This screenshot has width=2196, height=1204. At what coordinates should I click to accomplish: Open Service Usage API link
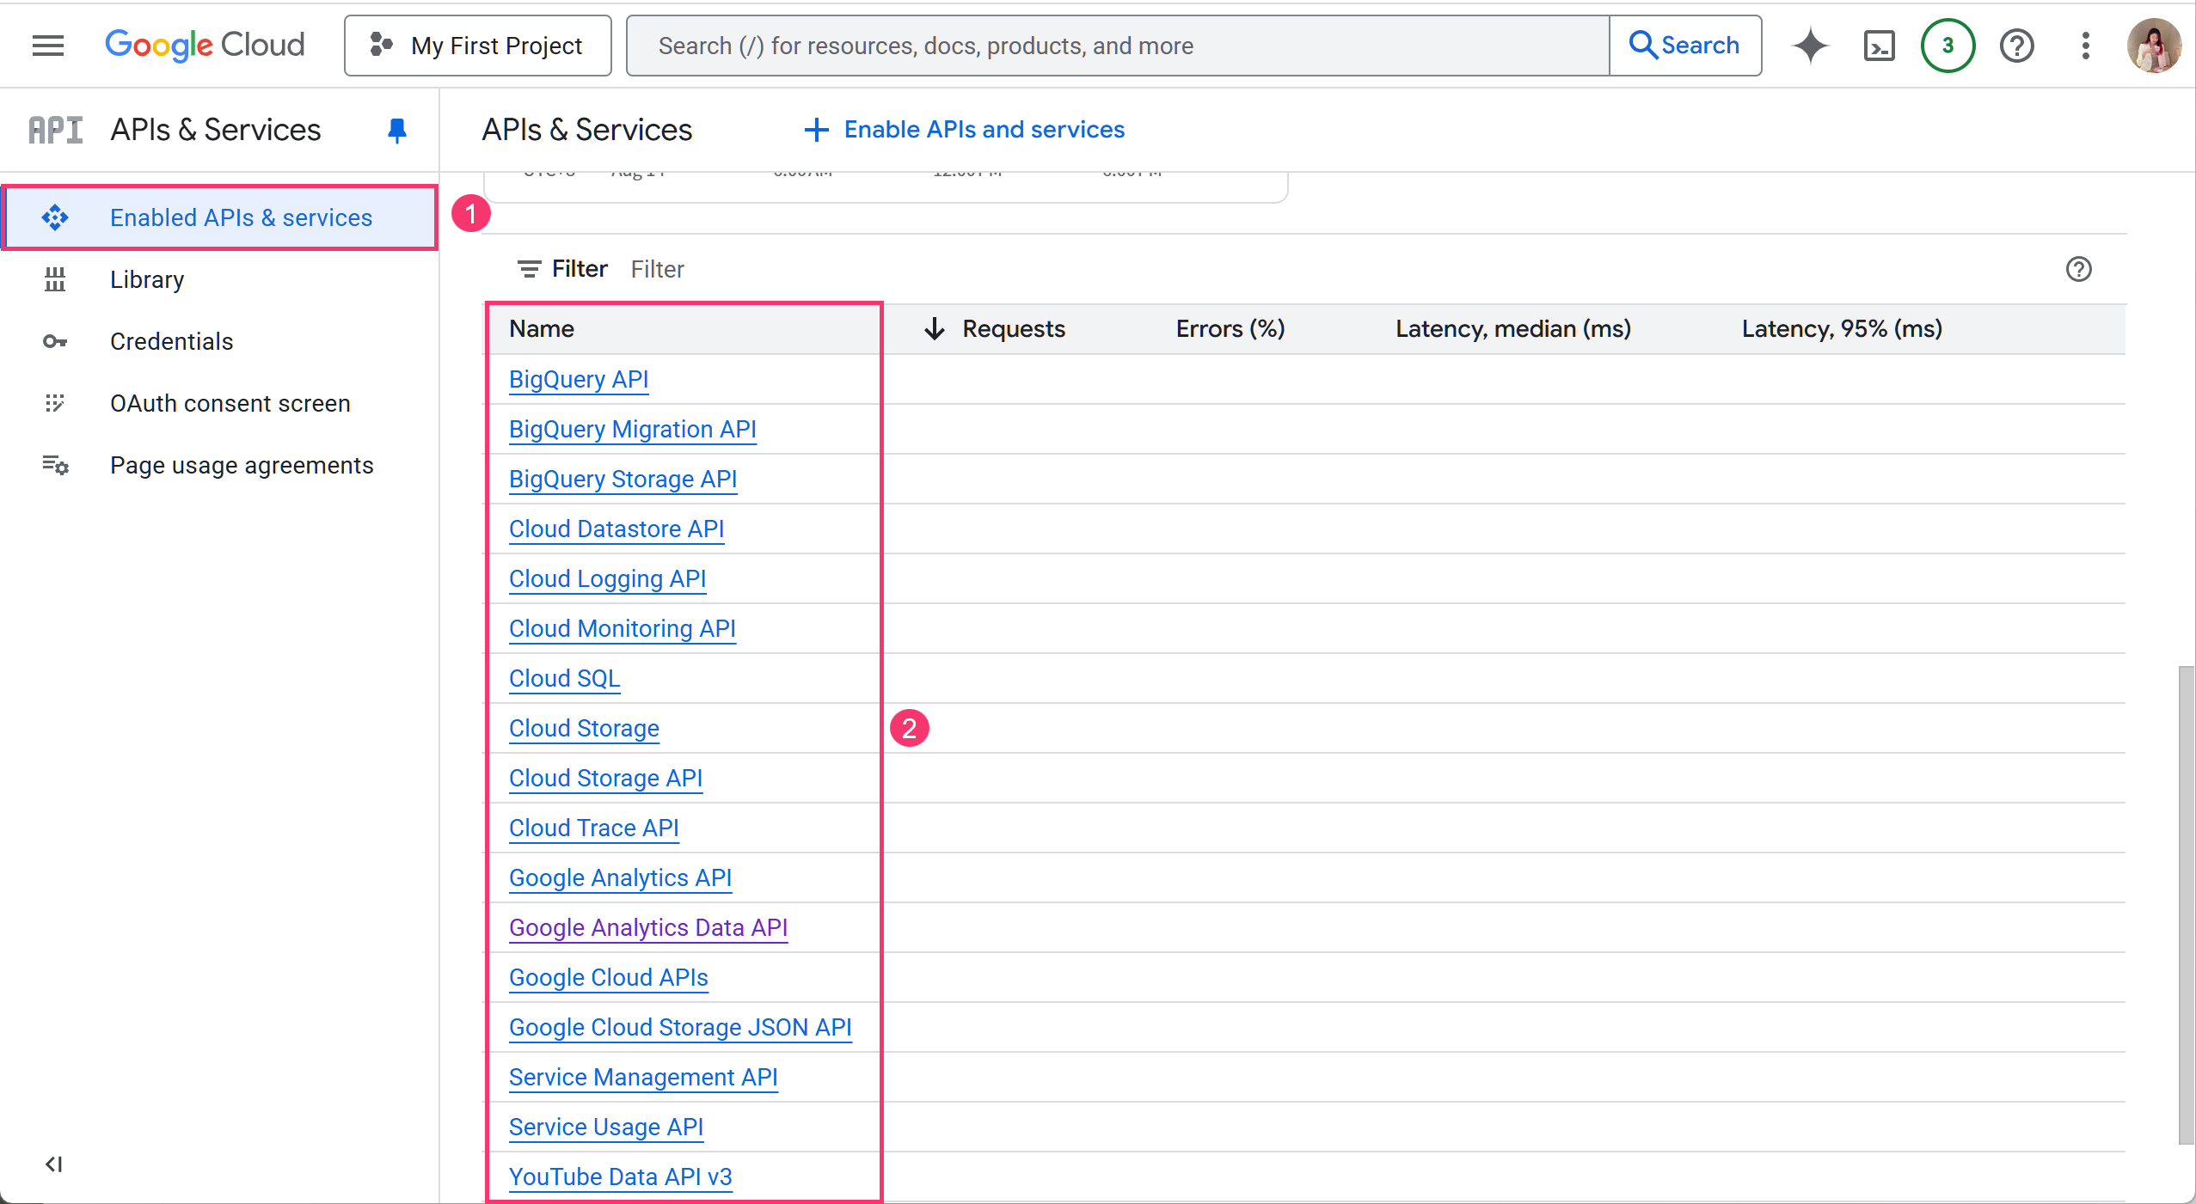606,1127
